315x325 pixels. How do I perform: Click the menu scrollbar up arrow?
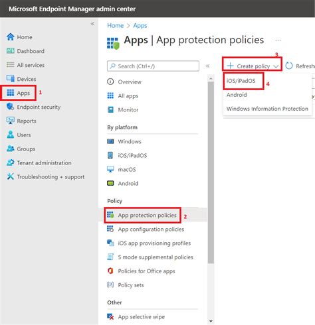(x=211, y=78)
